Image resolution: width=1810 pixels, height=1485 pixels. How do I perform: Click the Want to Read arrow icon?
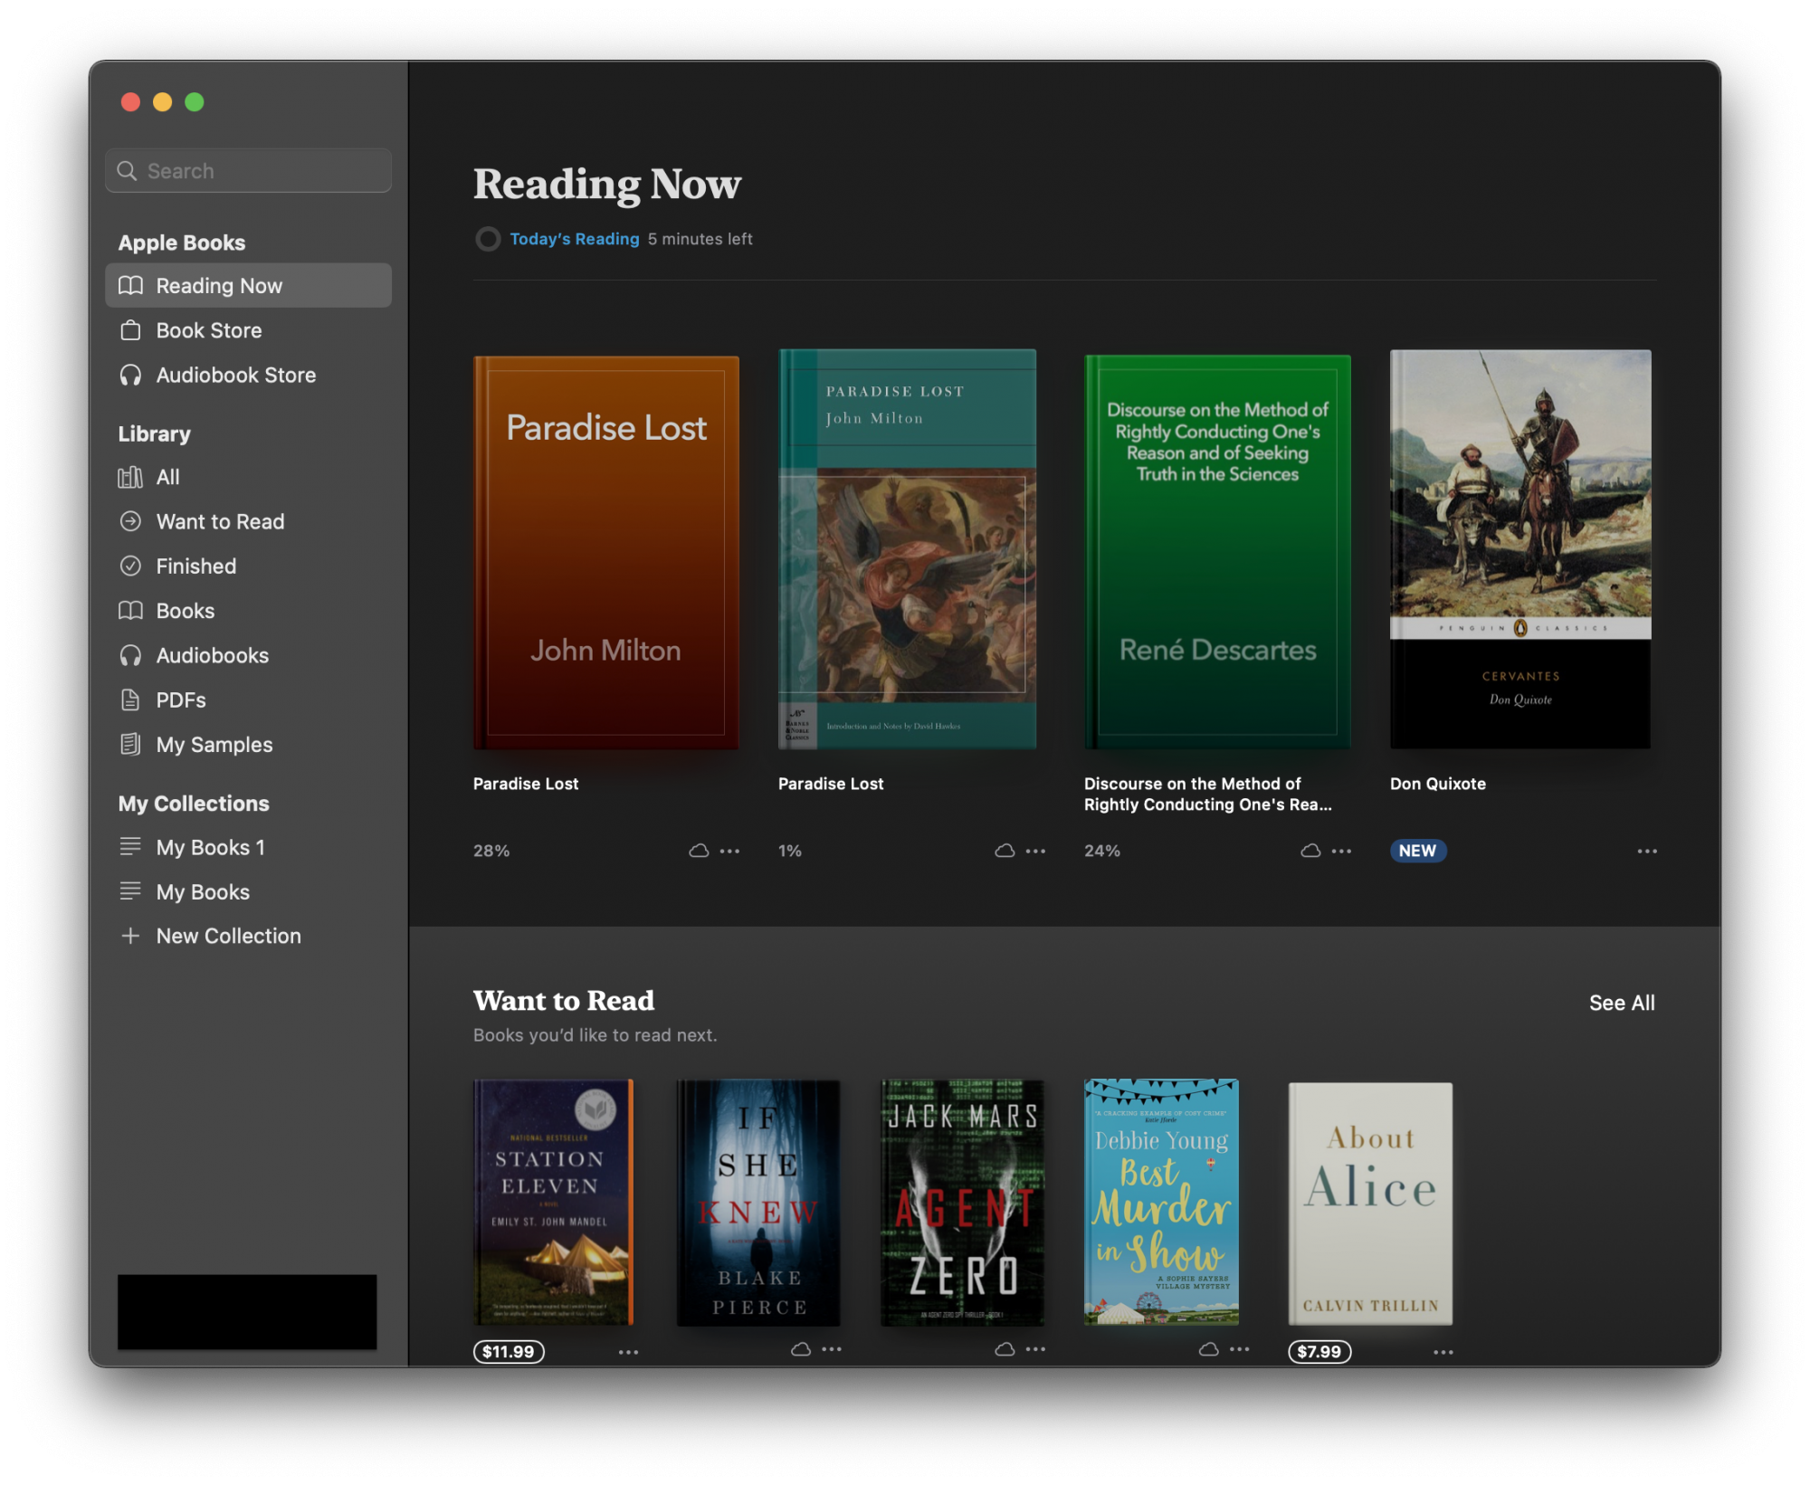point(130,521)
